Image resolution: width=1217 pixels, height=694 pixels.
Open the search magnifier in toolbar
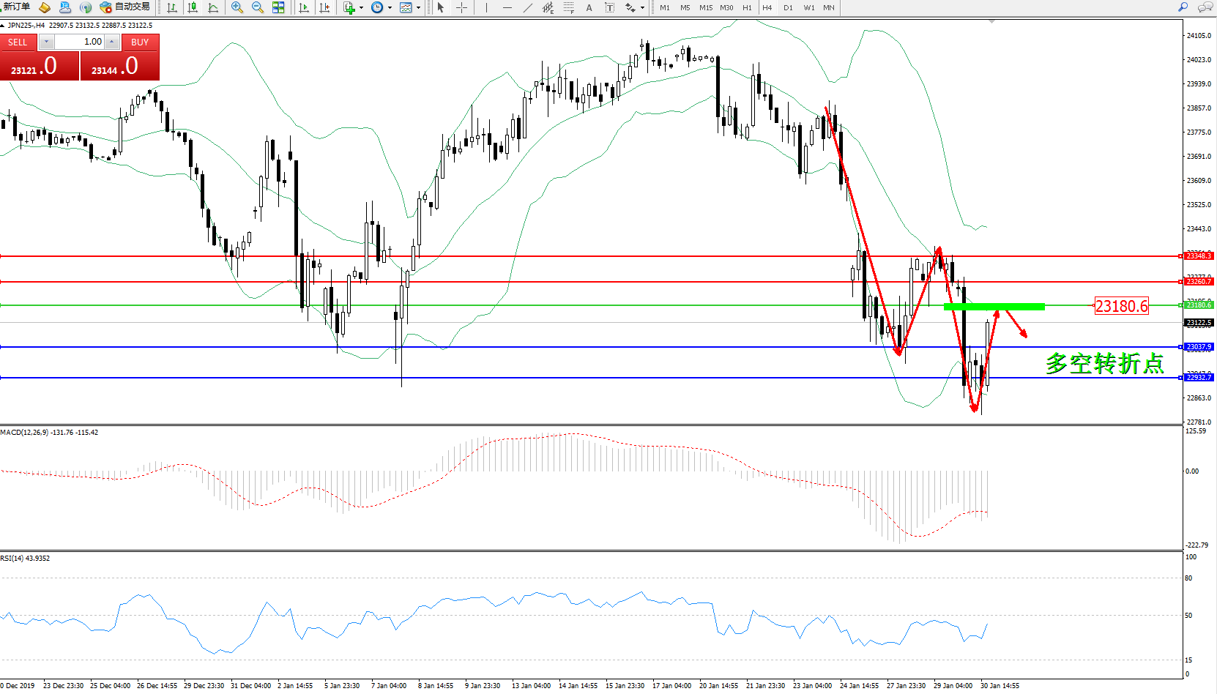tap(1183, 7)
